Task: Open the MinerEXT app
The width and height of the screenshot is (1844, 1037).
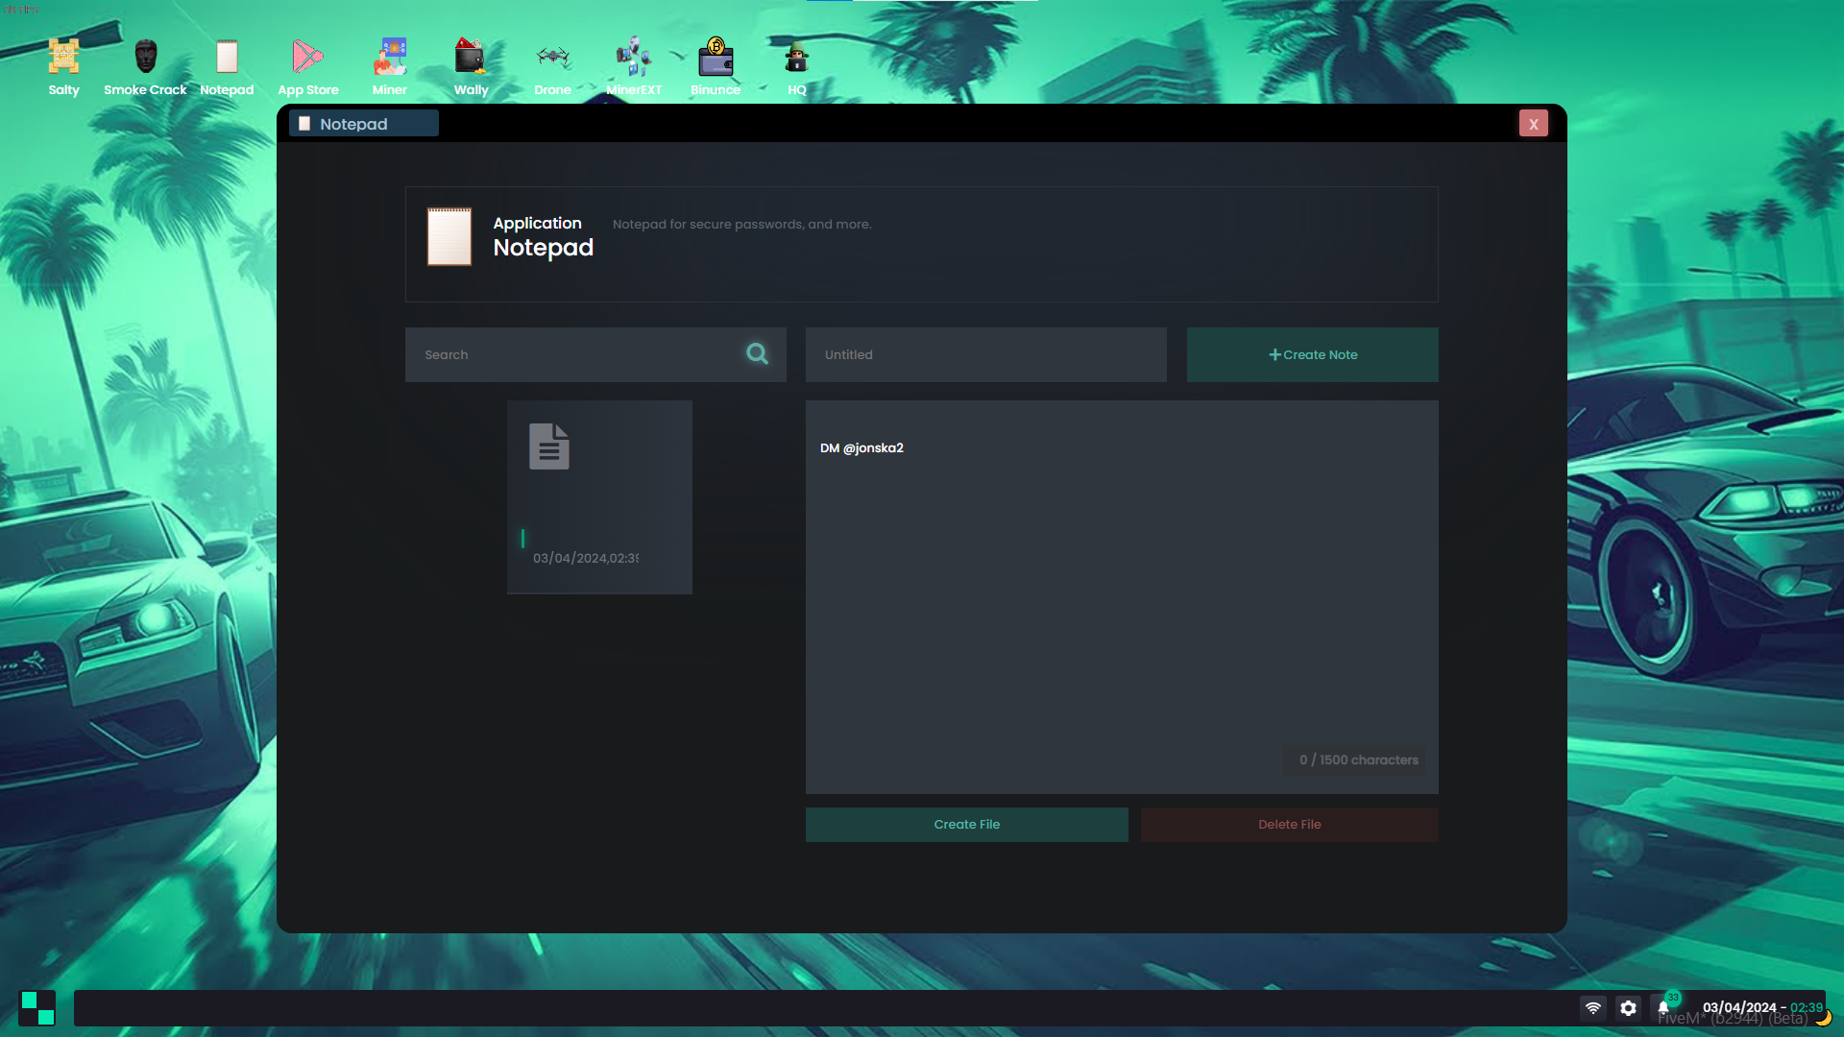Action: (x=634, y=67)
